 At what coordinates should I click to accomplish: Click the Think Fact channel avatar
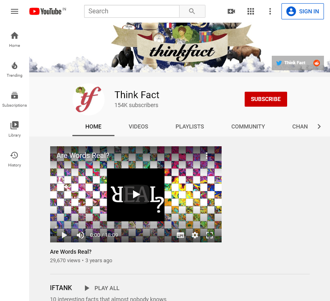click(89, 99)
